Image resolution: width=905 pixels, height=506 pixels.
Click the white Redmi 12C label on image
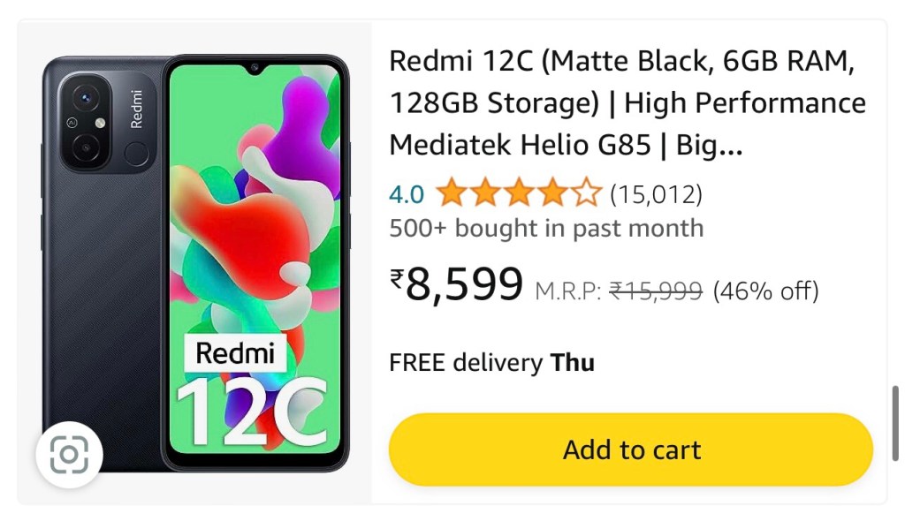click(252, 390)
